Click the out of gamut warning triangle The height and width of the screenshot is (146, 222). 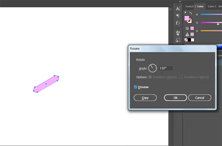click(x=187, y=34)
